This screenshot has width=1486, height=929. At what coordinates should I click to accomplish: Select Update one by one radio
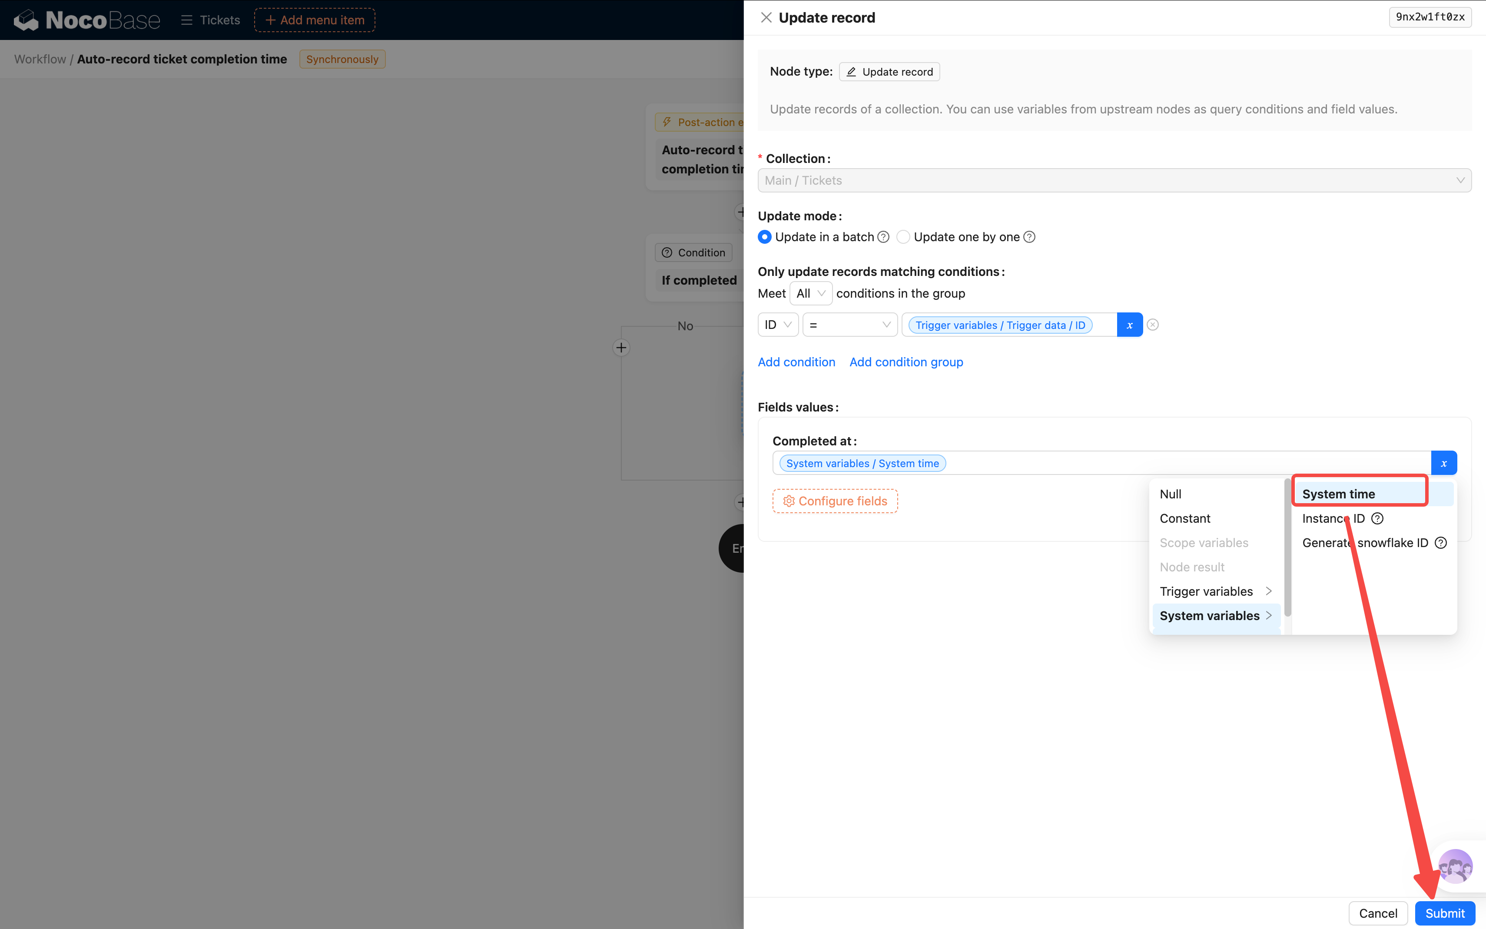903,237
